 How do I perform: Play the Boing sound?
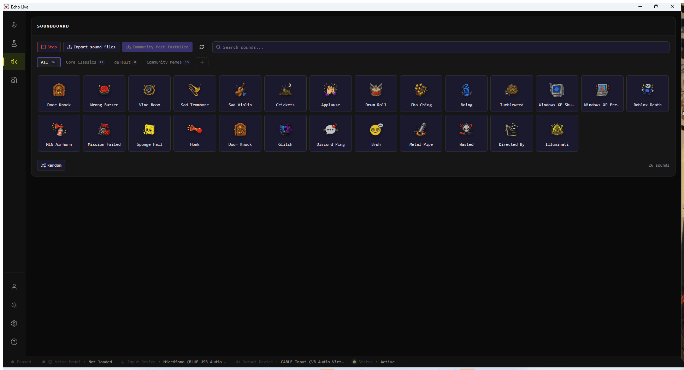click(x=466, y=94)
